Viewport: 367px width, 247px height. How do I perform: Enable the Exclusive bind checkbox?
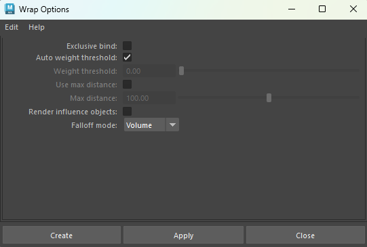(127, 46)
